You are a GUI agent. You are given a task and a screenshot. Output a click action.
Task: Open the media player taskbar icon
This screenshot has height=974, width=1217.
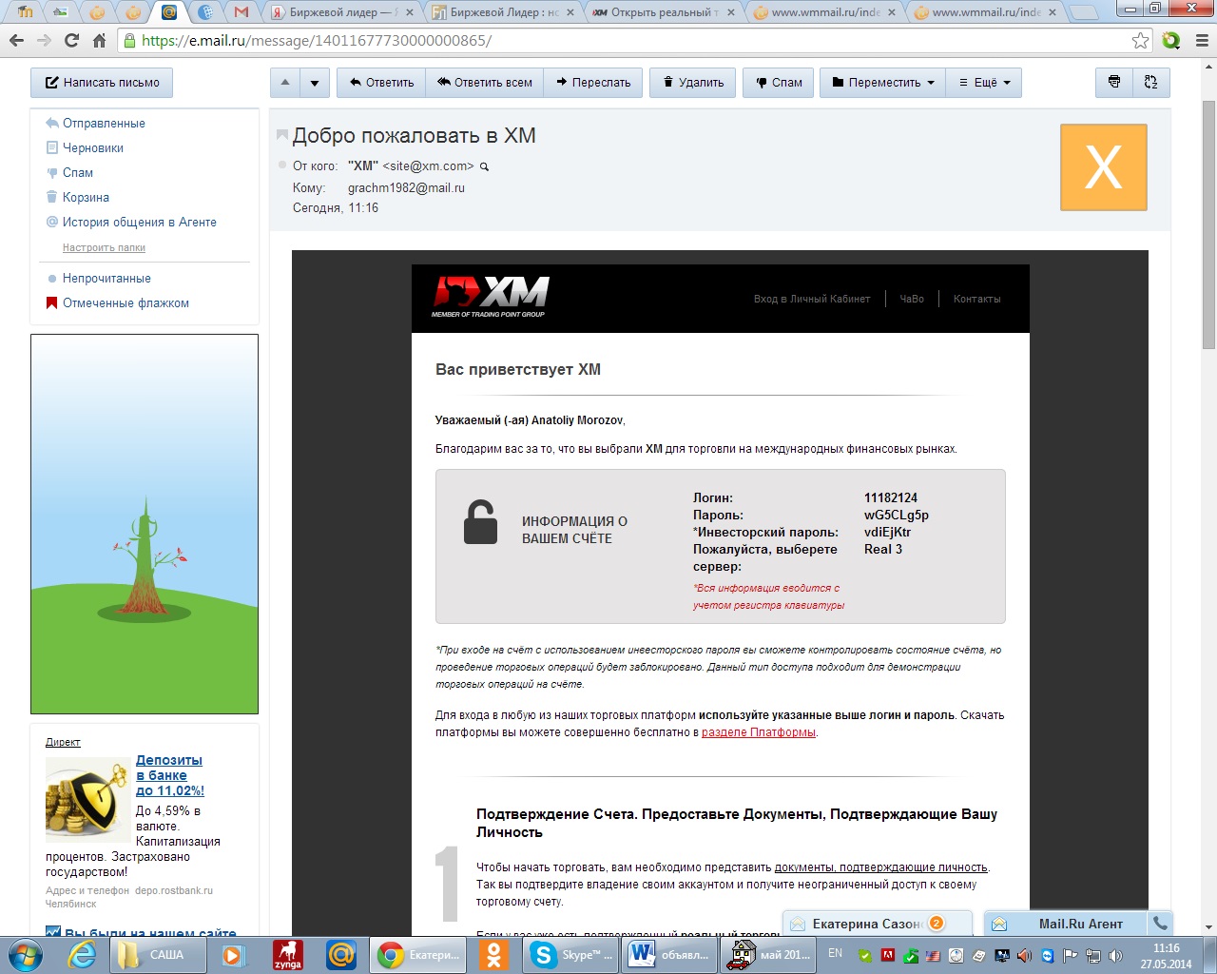pos(234,954)
